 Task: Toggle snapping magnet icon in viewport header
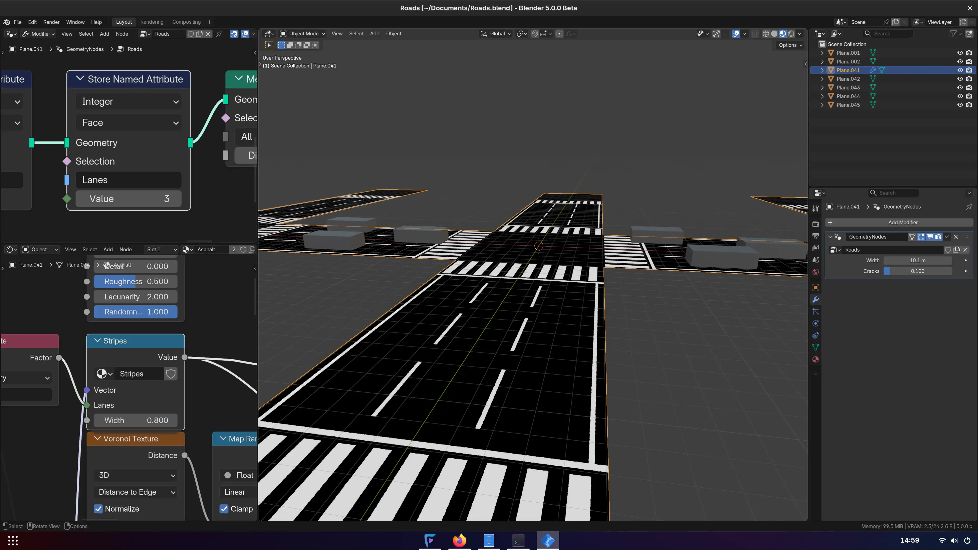(535, 34)
